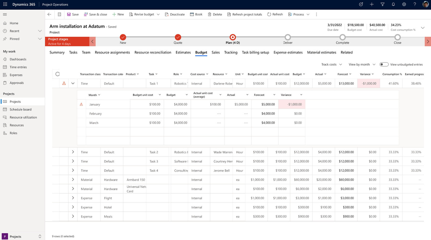Toggle View unbudgeted entries
The height and width of the screenshot is (240, 431).
pos(384,64)
